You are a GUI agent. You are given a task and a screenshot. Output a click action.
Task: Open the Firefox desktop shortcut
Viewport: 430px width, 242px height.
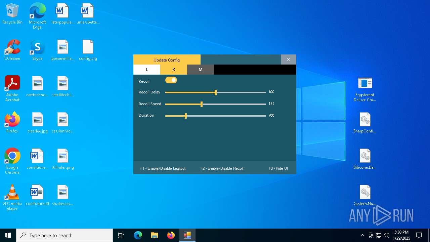(12, 123)
